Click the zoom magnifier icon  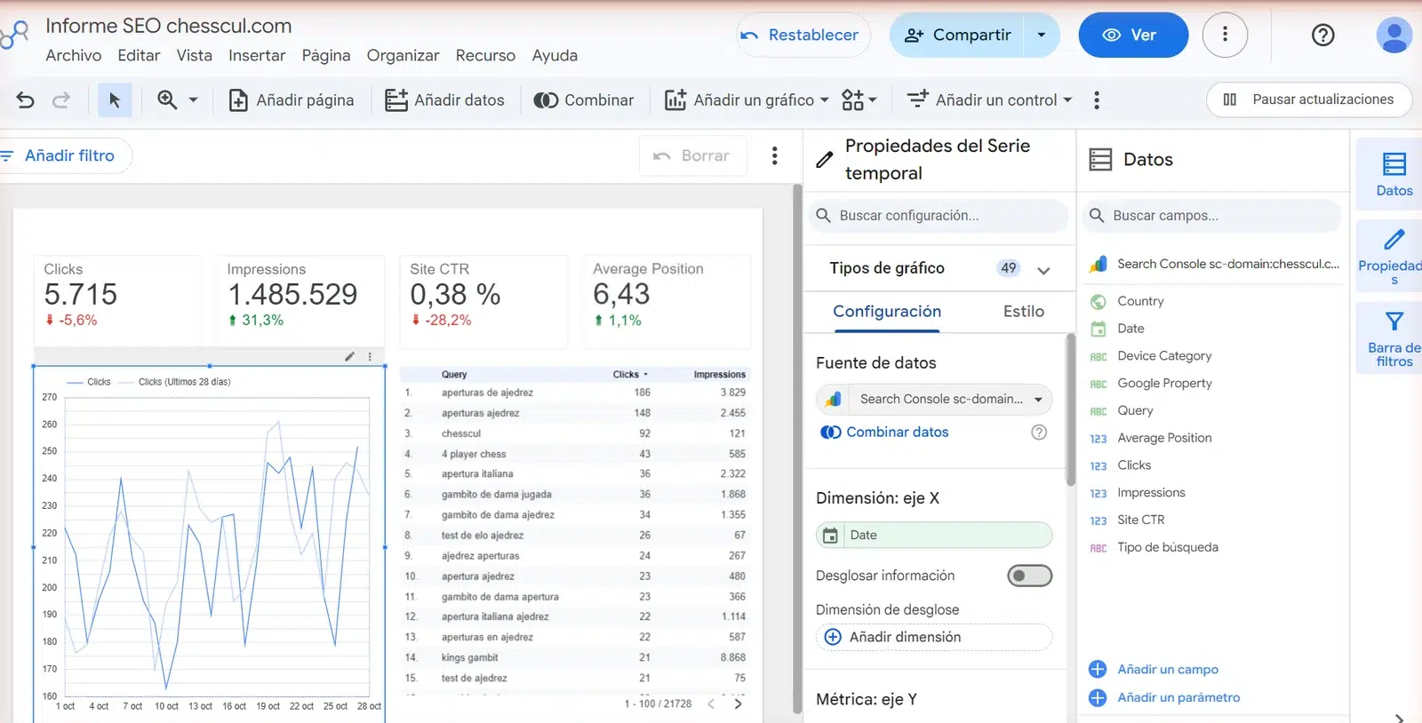[167, 100]
